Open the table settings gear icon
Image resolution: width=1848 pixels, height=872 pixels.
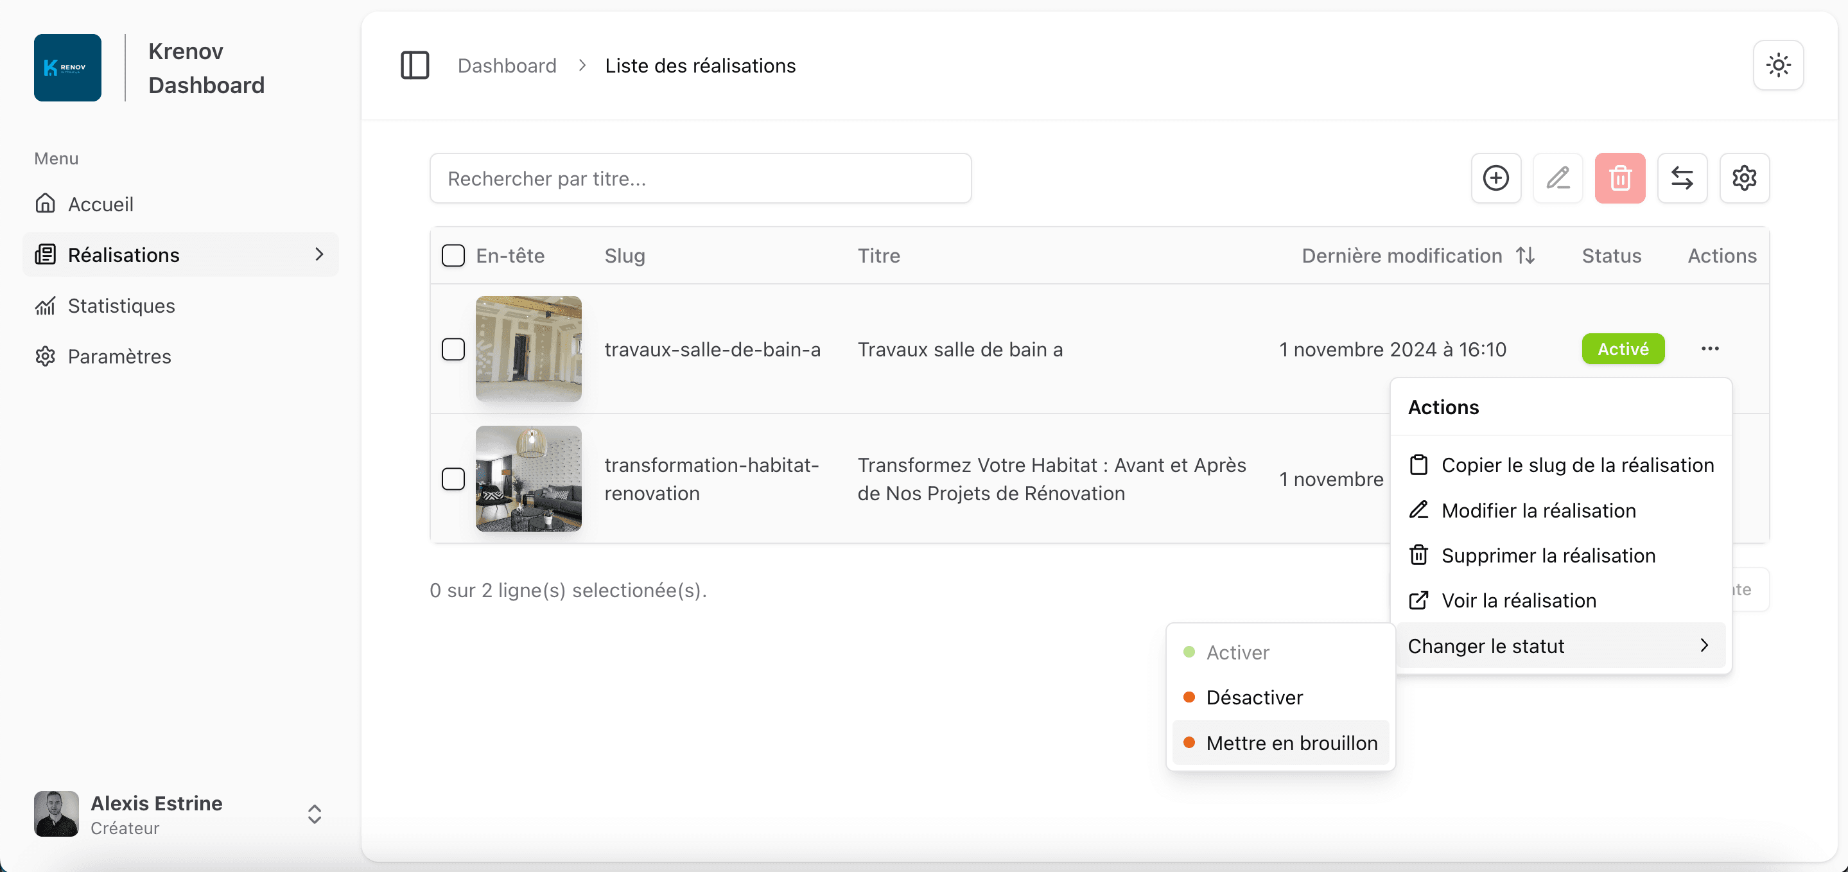[x=1745, y=178]
